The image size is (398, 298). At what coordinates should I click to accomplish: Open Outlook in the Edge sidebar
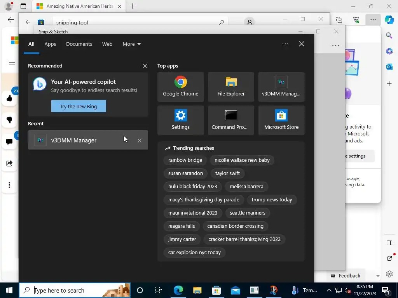tap(389, 67)
